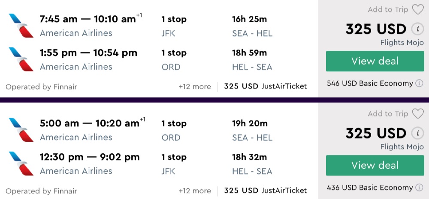Open 325 USD JustAirTicket offer on first result
Viewport: 429px width, 199px height.
coord(265,86)
